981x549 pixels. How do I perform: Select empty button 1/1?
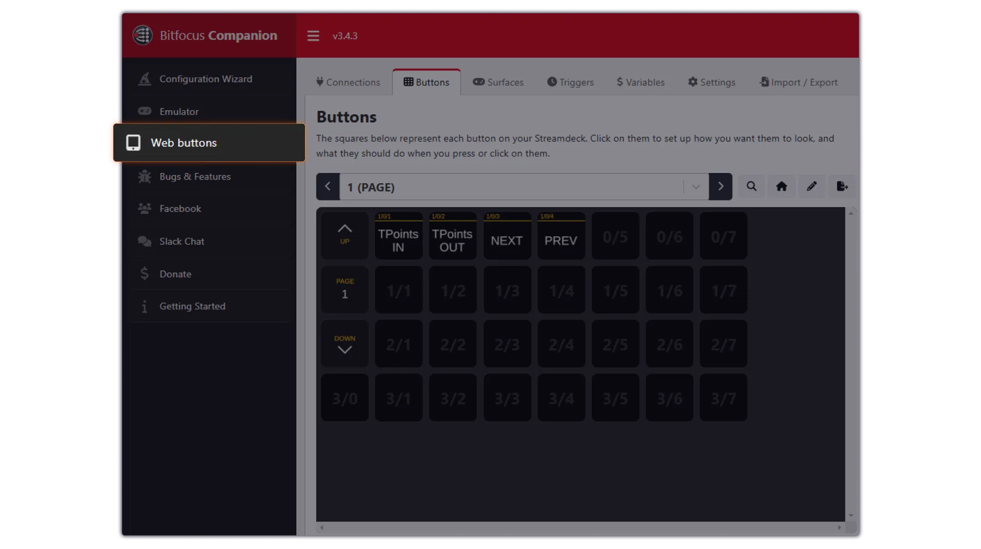(399, 290)
